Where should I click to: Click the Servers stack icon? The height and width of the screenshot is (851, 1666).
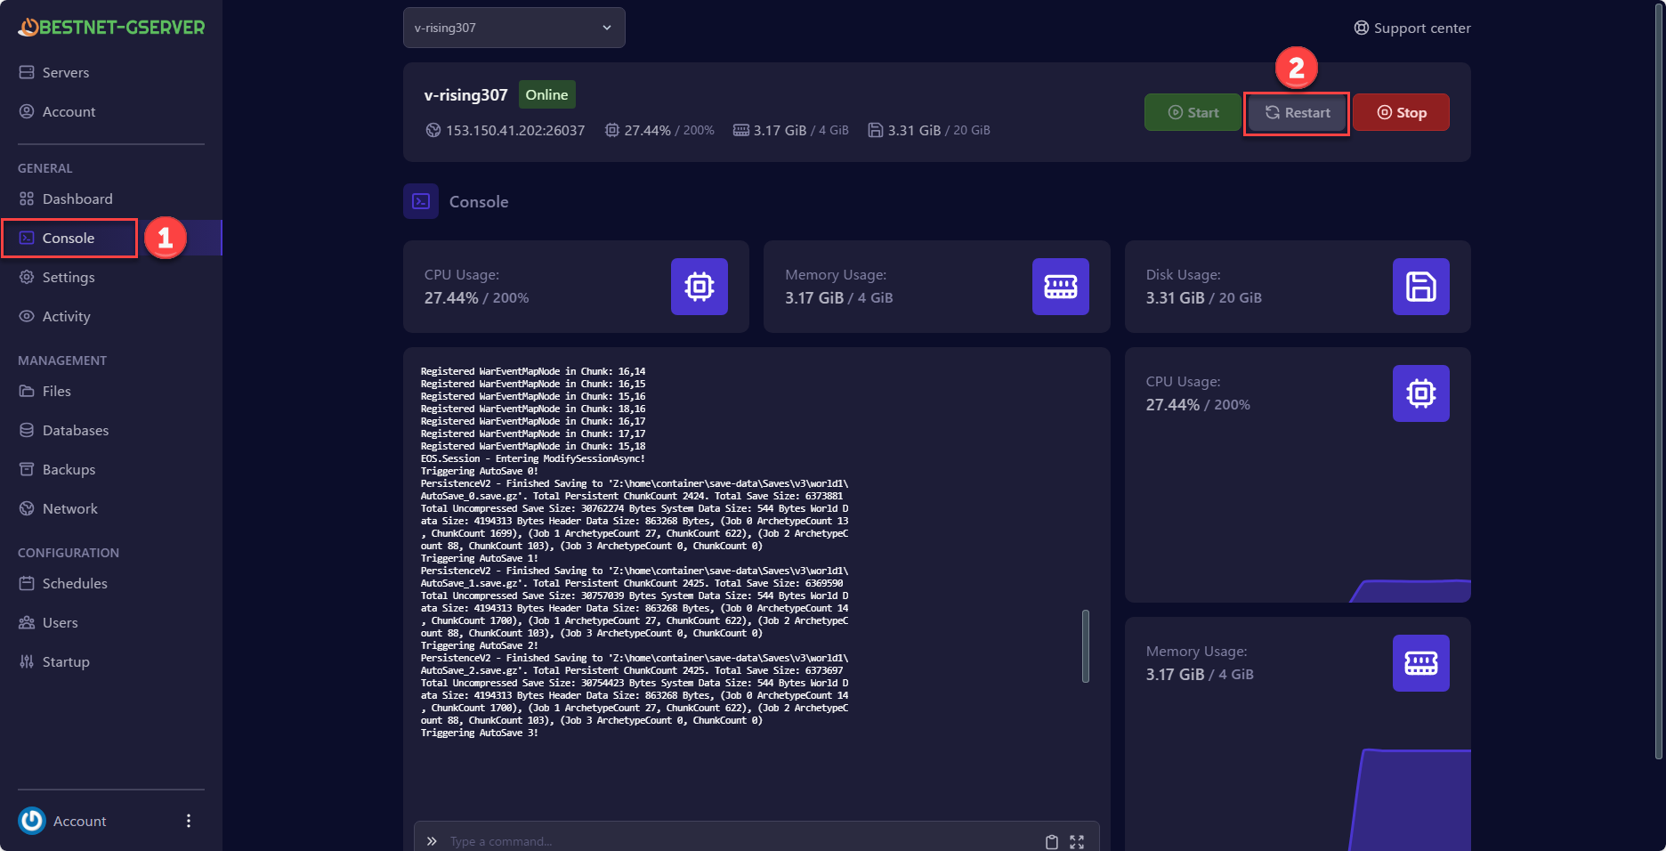pos(27,72)
